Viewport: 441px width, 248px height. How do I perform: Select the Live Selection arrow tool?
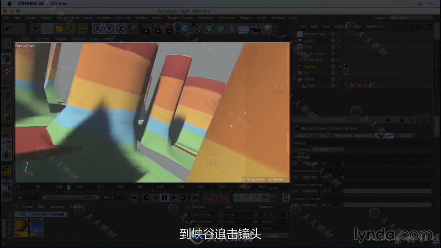tap(35, 29)
